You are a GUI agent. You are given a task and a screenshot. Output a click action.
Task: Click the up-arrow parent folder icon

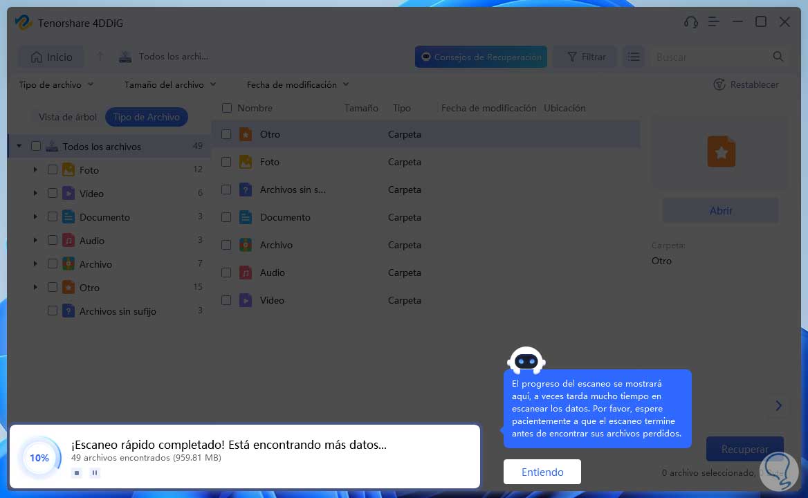[x=100, y=57]
